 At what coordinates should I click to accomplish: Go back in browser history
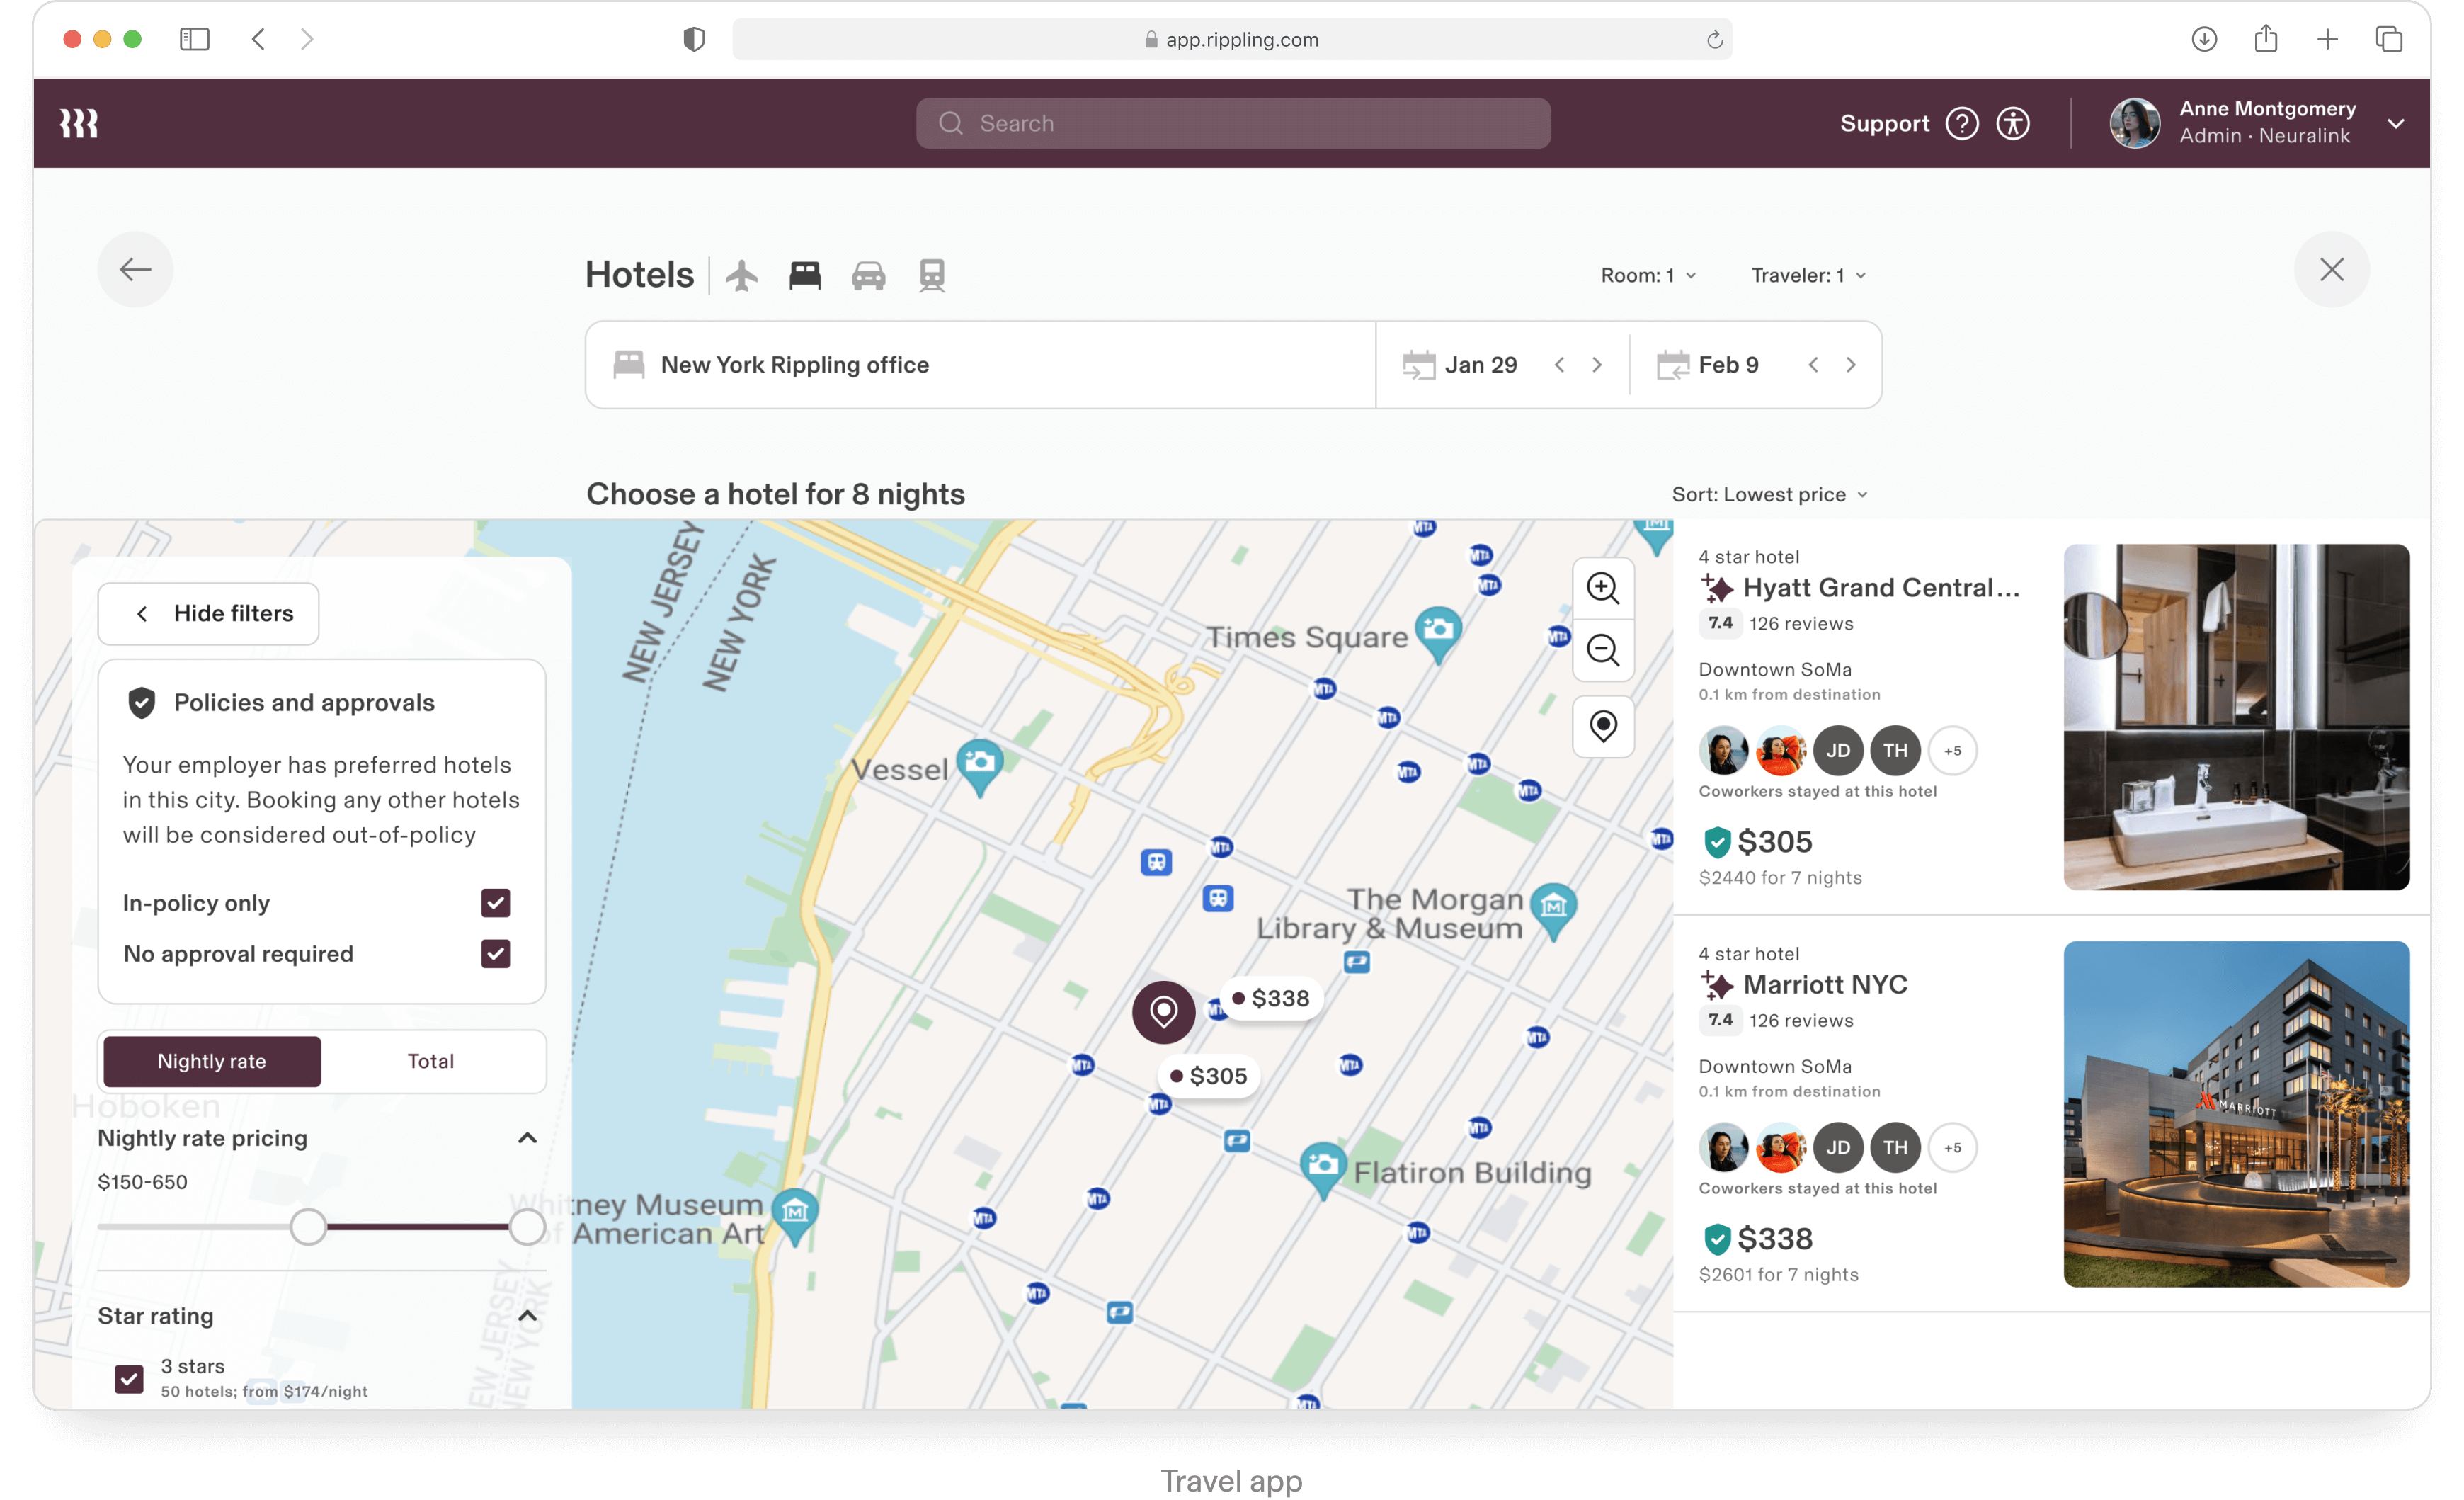[x=258, y=39]
